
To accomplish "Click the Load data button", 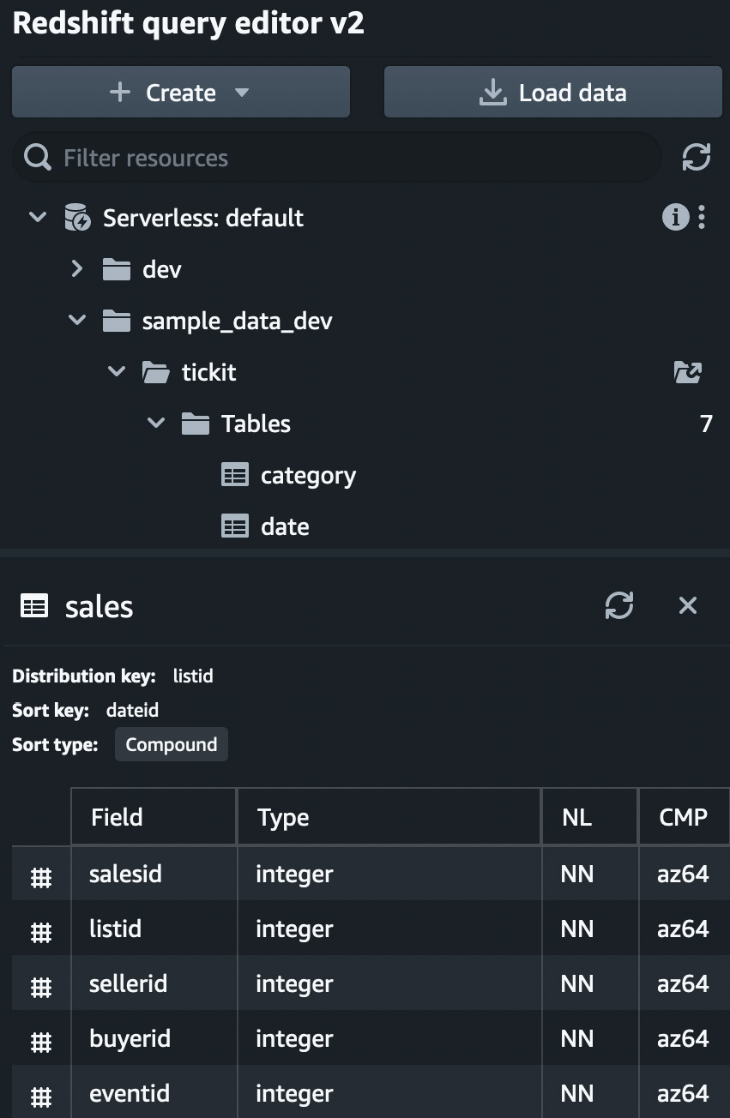I will click(552, 92).
